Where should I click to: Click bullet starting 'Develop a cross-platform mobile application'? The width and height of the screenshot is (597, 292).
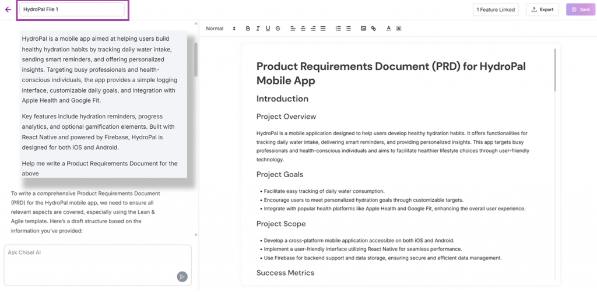click(359, 241)
